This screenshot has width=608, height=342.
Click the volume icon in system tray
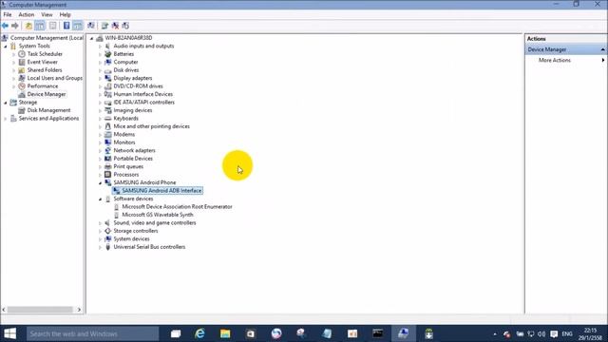click(541, 333)
